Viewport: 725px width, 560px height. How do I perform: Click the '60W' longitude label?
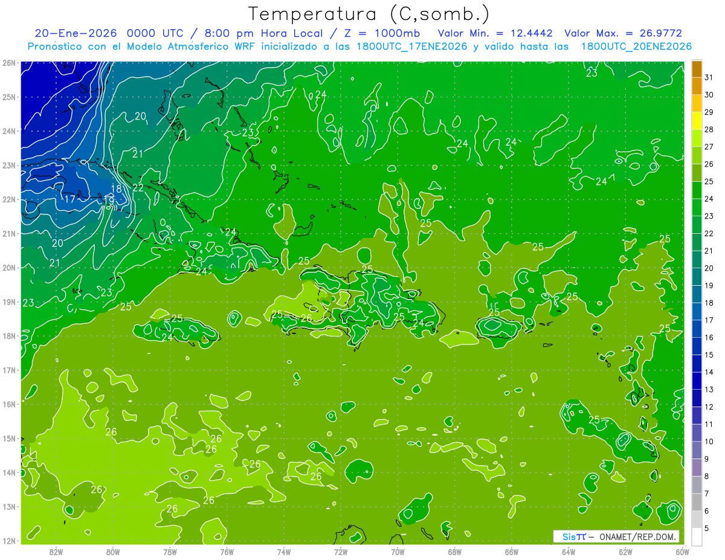tap(682, 552)
